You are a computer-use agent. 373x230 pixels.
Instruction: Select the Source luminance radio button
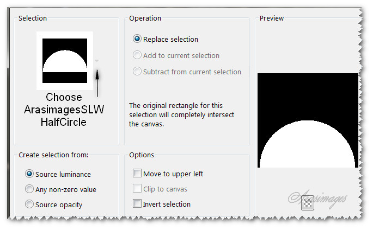pos(29,174)
